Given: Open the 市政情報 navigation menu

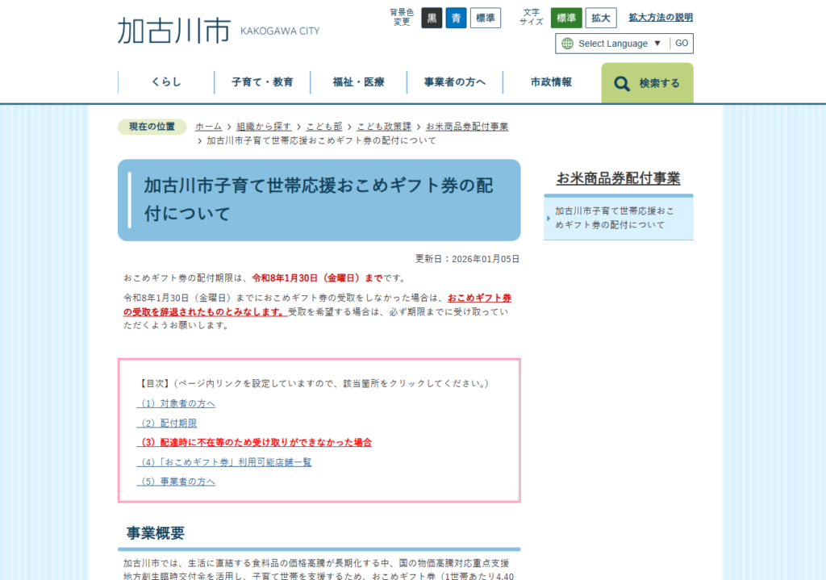Looking at the screenshot, I should [x=552, y=81].
